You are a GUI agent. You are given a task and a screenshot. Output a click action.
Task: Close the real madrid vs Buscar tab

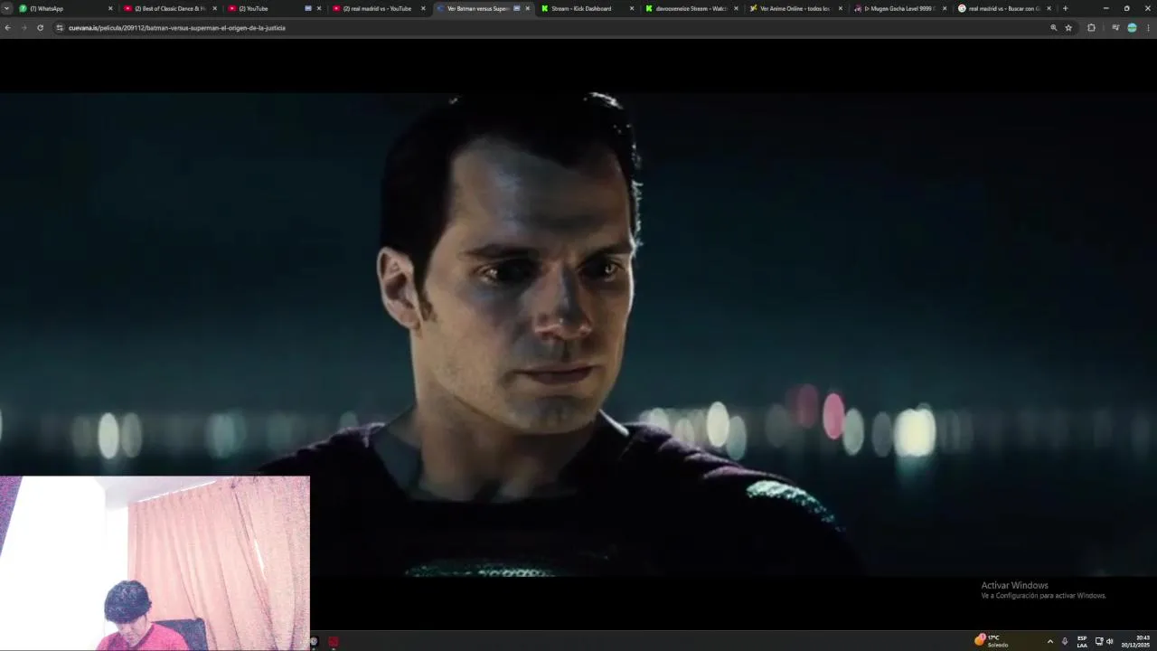click(x=1049, y=8)
